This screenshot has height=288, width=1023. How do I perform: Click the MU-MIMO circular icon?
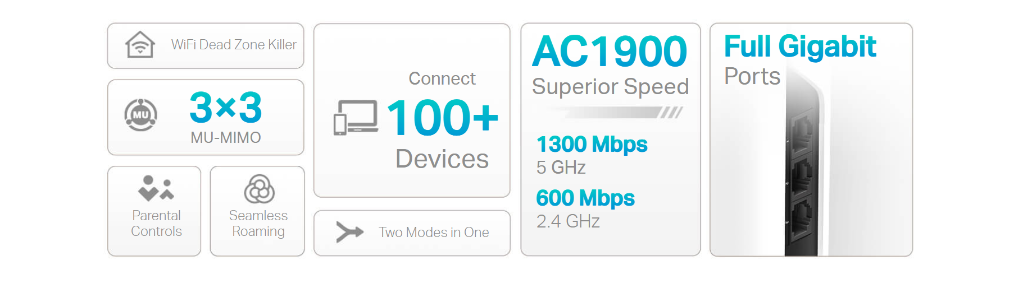(x=140, y=115)
